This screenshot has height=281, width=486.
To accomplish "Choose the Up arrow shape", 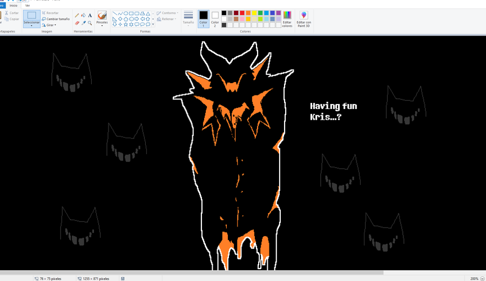I will coord(148,19).
